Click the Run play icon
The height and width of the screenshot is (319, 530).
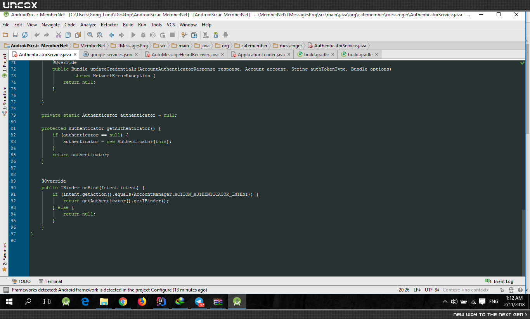[x=133, y=35]
